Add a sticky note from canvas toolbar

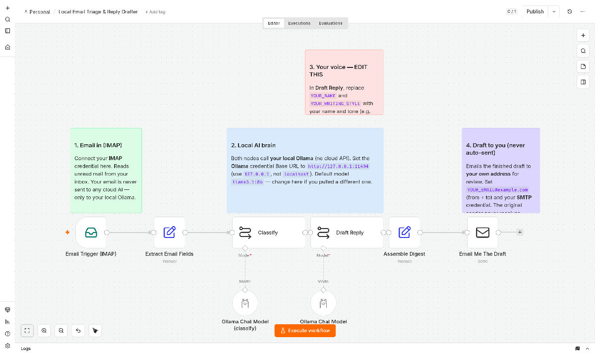(583, 66)
